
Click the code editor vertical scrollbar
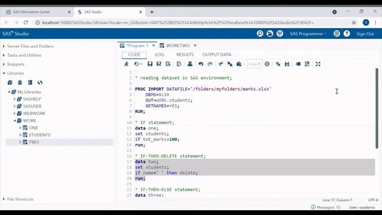point(377,109)
